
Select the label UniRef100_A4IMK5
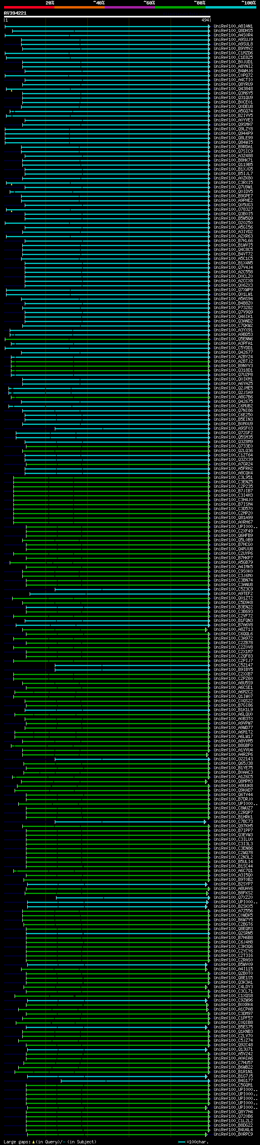point(233,567)
